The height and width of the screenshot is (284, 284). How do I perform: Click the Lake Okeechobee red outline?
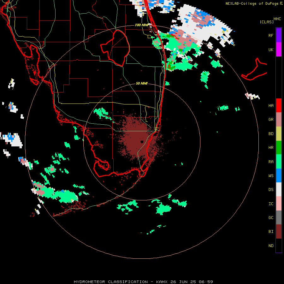click(115, 48)
